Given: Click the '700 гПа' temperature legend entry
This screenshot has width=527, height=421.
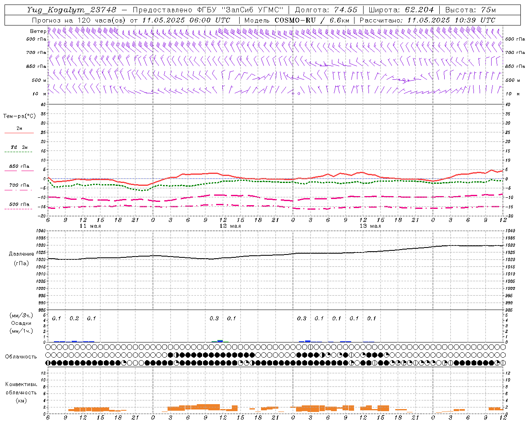Looking at the screenshot, I should 19,185.
